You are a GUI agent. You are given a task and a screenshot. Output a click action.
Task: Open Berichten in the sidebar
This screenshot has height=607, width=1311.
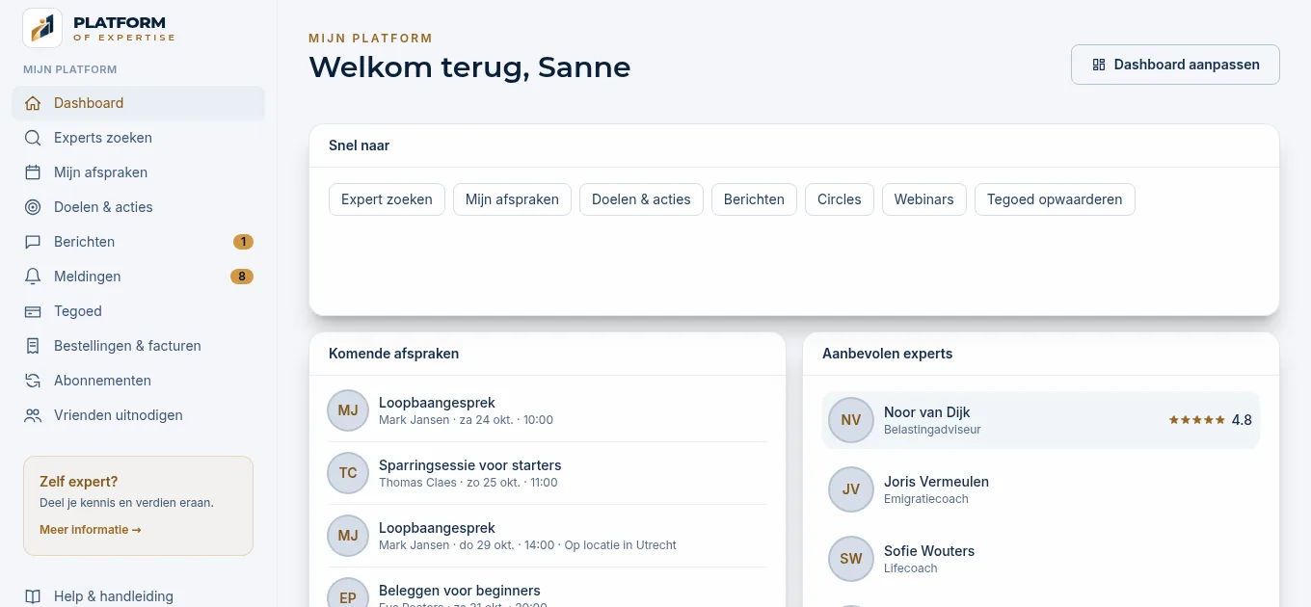click(x=138, y=242)
